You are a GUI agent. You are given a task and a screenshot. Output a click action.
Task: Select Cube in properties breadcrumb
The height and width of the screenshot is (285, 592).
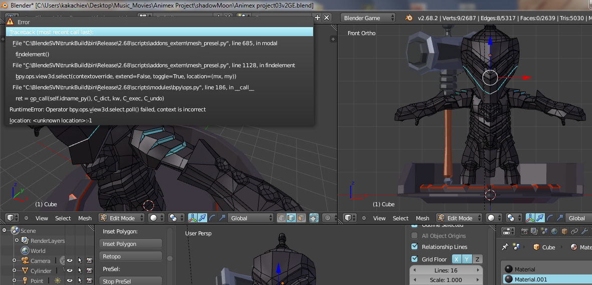(544, 247)
